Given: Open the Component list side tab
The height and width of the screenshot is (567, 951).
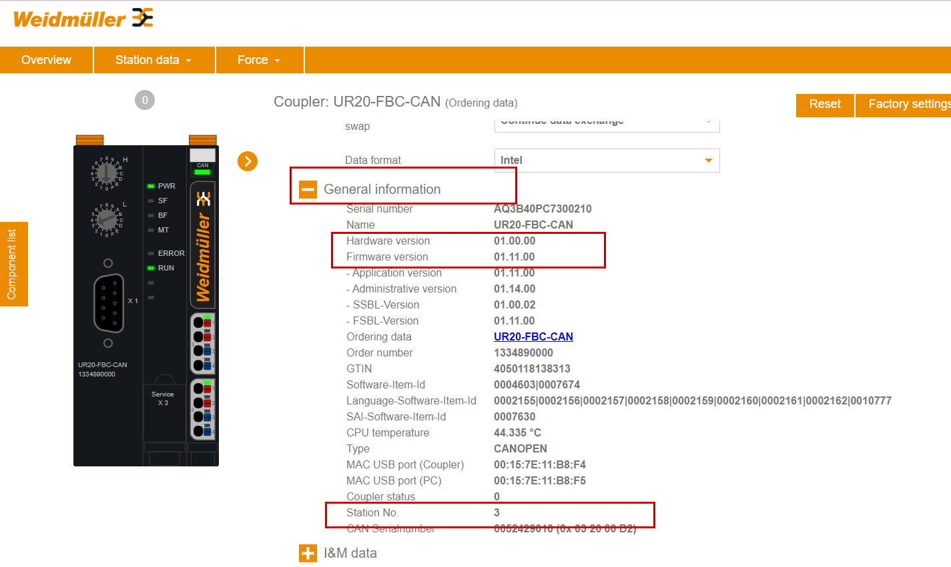Looking at the screenshot, I should (13, 264).
